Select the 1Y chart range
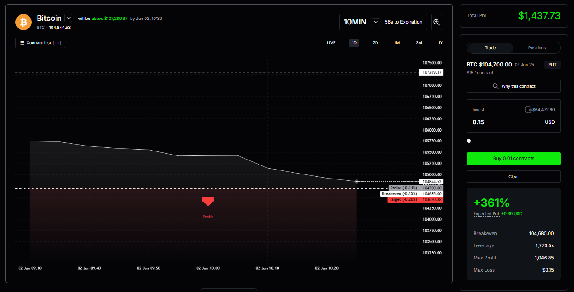574x292 pixels. coord(441,43)
